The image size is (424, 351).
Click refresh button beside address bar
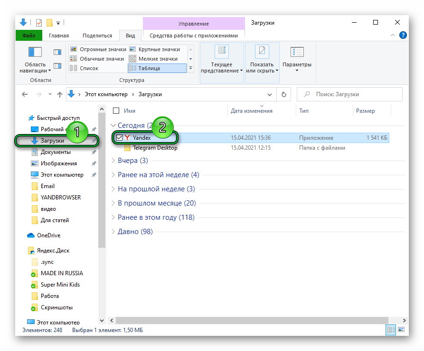tap(283, 94)
